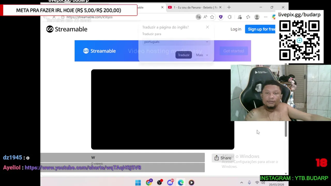The image size is (331, 186).
Task: Click the webcam overlay feed
Action: 281,93
